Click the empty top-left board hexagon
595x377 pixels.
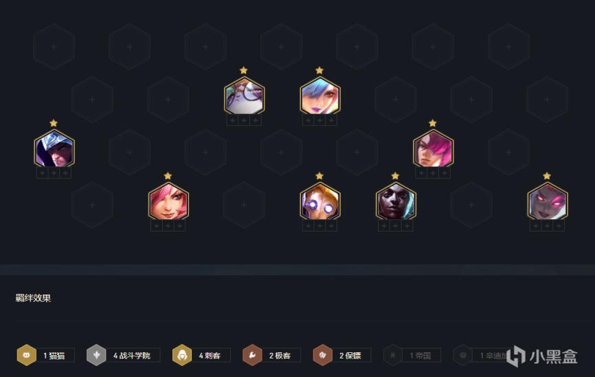point(54,47)
